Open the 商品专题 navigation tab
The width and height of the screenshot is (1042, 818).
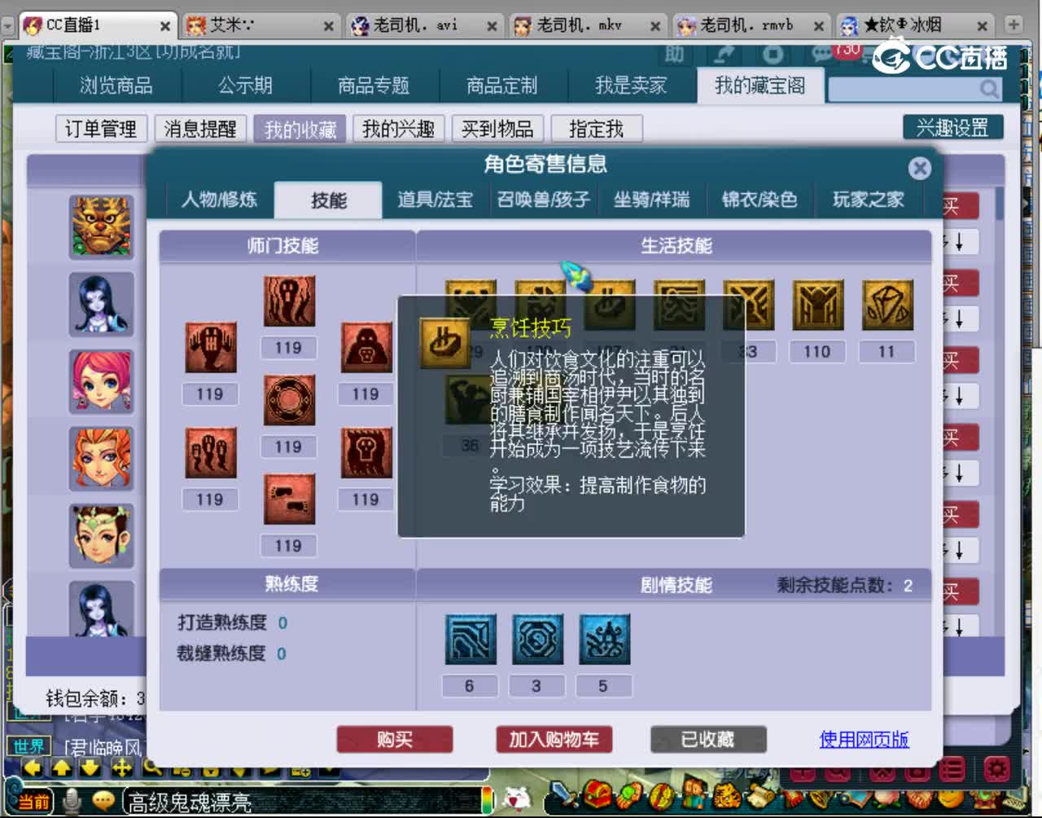(x=374, y=86)
